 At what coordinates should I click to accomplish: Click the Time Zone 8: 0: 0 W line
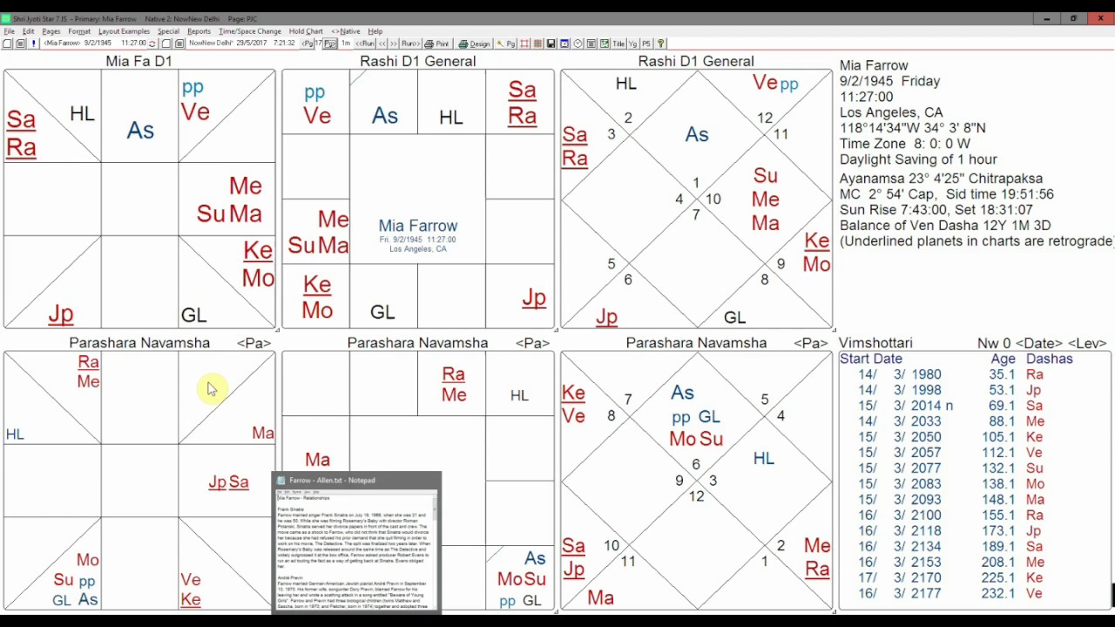[905, 144]
